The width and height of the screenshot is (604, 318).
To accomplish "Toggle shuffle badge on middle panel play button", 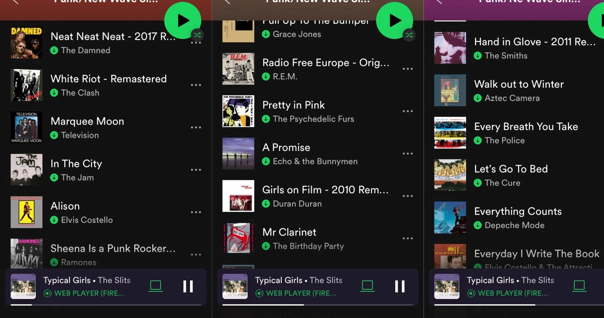I will click(x=409, y=35).
